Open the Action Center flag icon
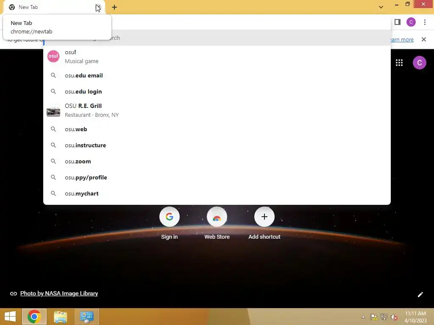The height and width of the screenshot is (325, 434). (x=374, y=317)
